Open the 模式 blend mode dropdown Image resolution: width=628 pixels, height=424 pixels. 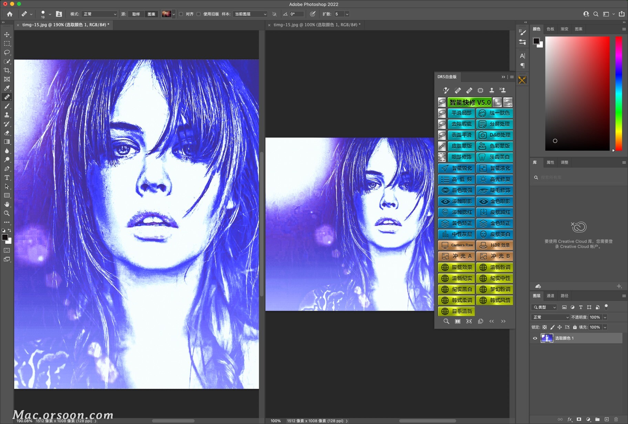pos(100,14)
